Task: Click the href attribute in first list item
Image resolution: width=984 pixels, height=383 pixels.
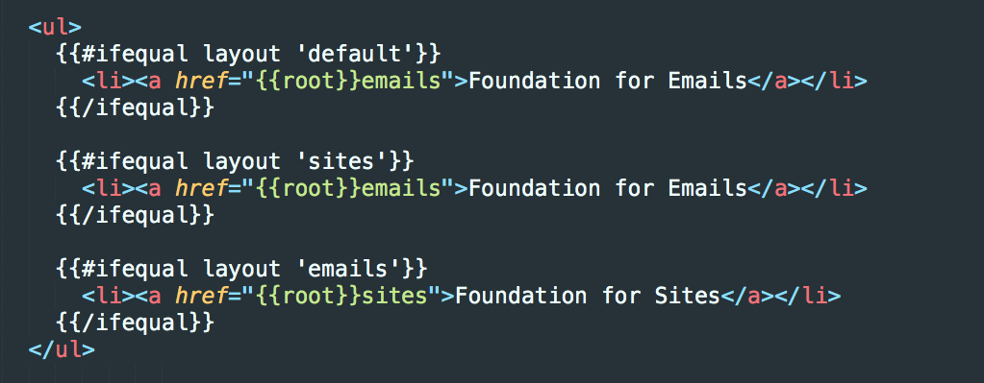Action: (x=202, y=82)
